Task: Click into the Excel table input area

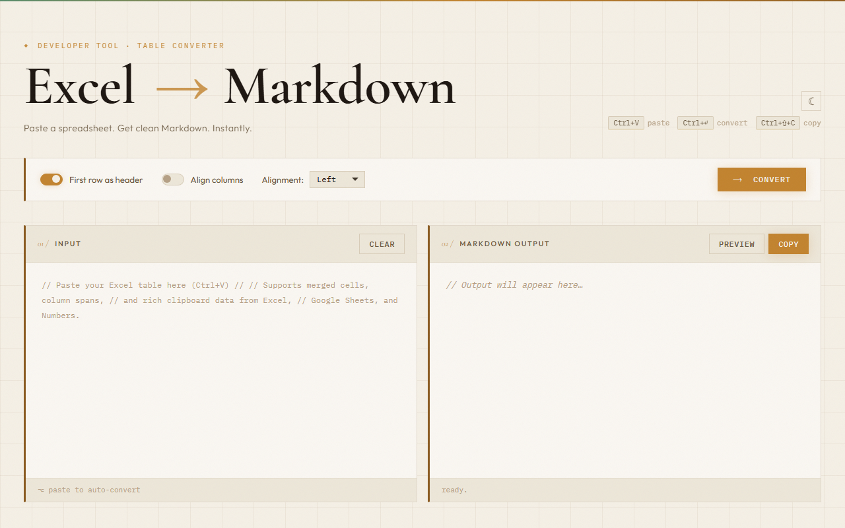Action: tap(221, 370)
